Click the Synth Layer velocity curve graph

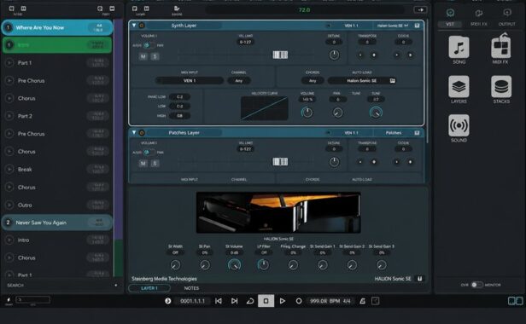coord(265,108)
